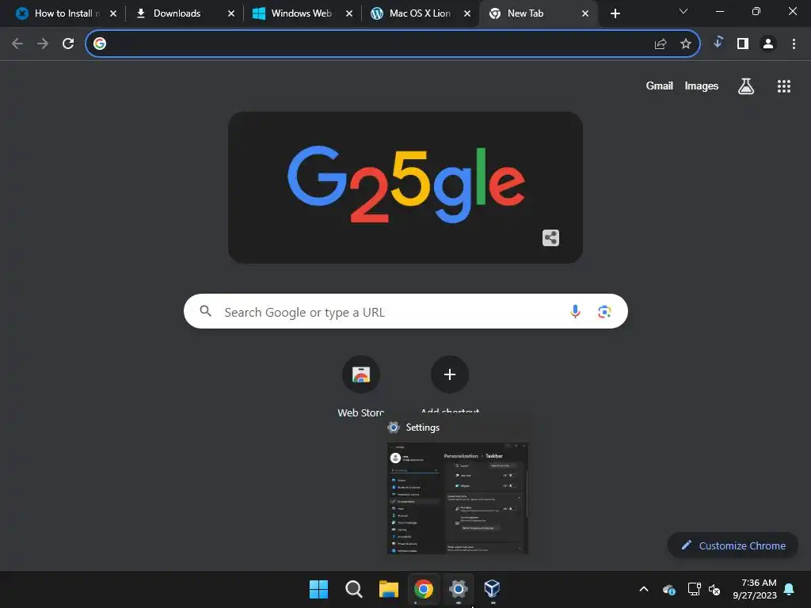Close the How to Install tab
Image resolution: width=811 pixels, height=608 pixels.
click(x=113, y=13)
